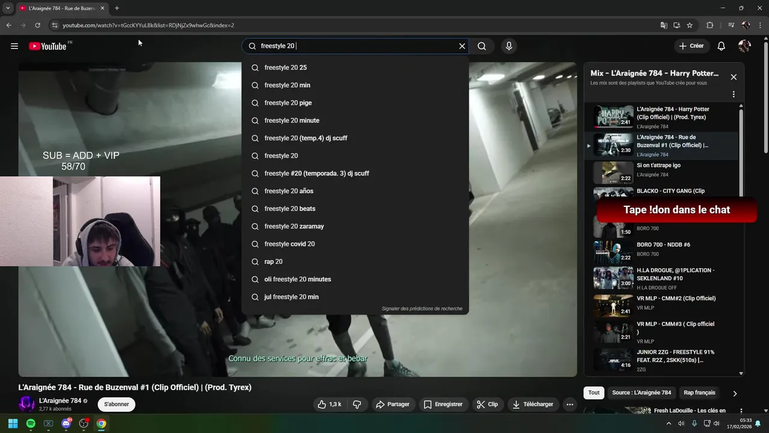Play 'Harry Potter (Clip Officiel)' from the mix
This screenshot has height=433, width=769.
[661, 117]
